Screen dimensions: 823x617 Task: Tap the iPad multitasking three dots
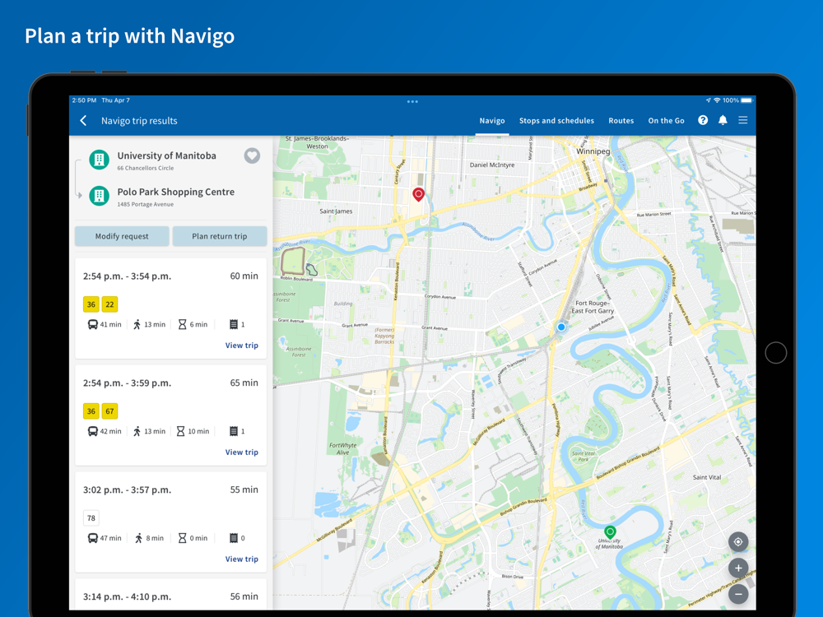pyautogui.click(x=412, y=102)
